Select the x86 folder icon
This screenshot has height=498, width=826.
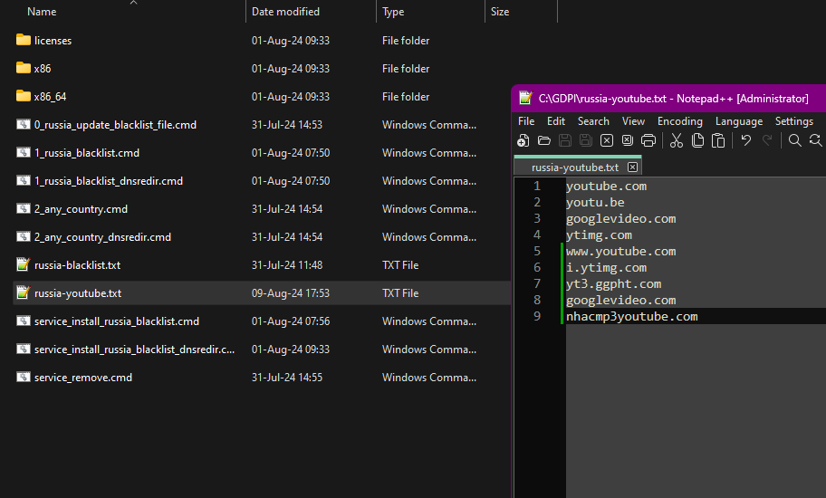24,68
